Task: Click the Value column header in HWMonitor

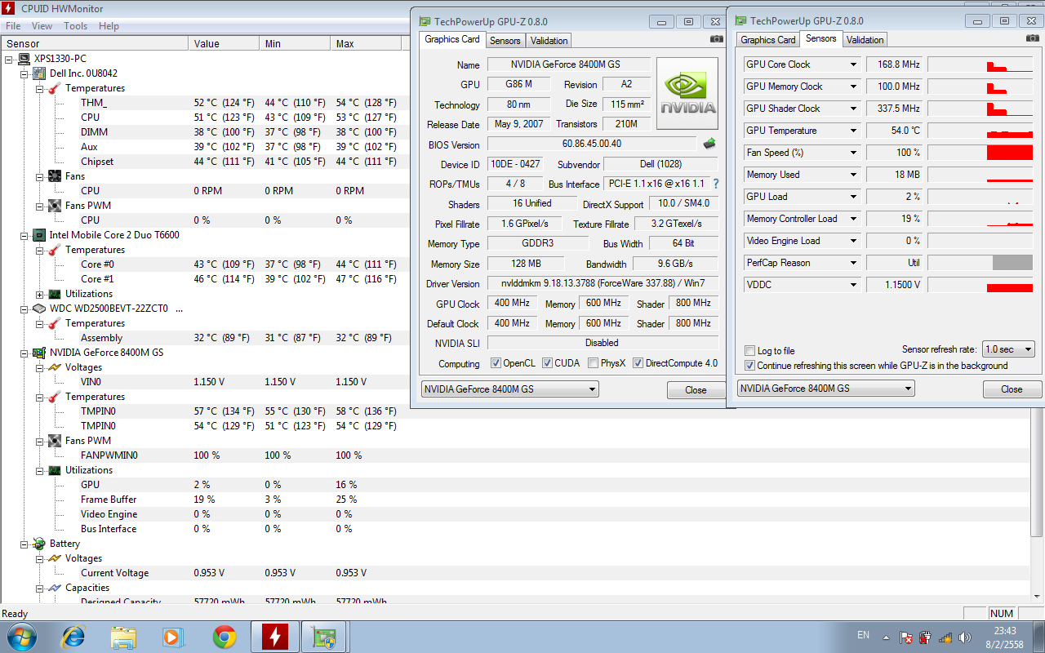Action: coord(224,43)
